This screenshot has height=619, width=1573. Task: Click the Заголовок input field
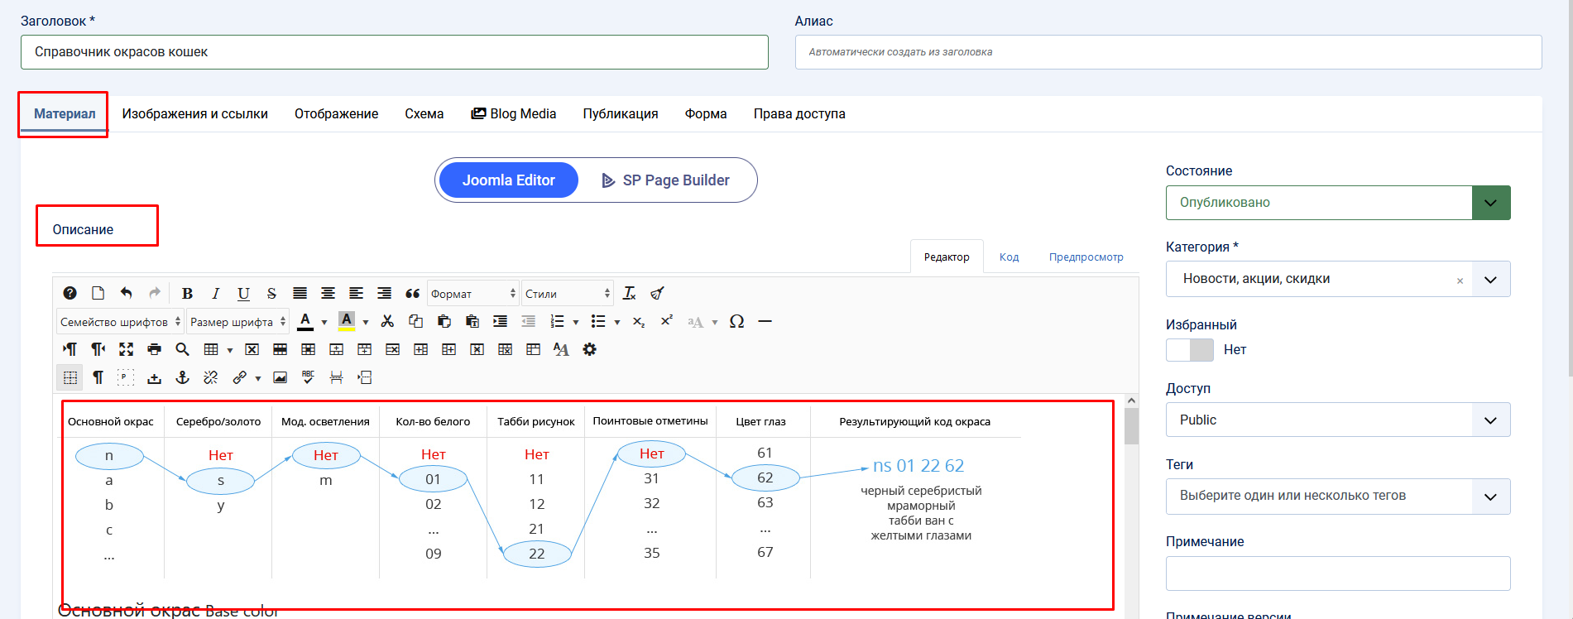395,52
